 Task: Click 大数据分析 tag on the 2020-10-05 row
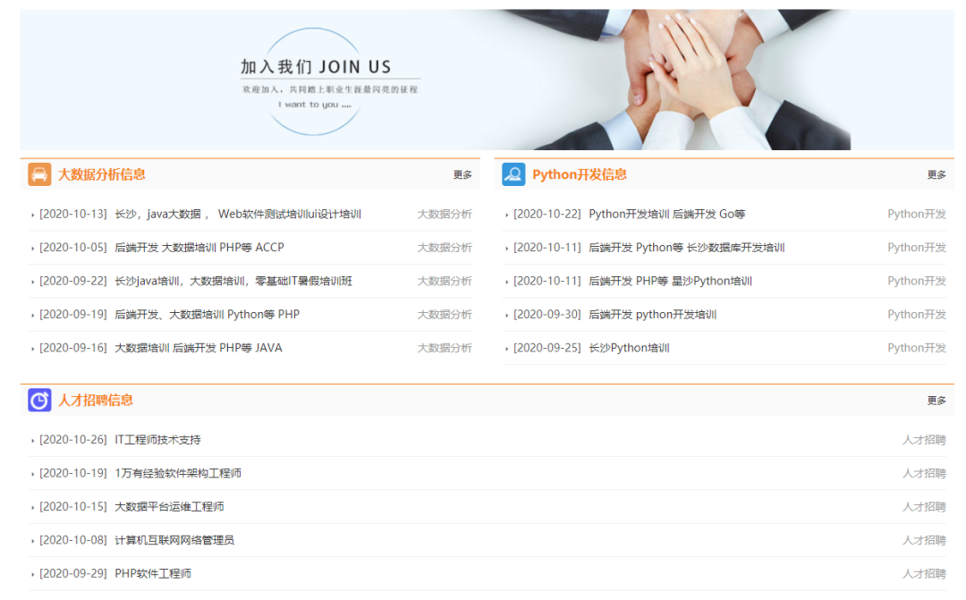[445, 248]
